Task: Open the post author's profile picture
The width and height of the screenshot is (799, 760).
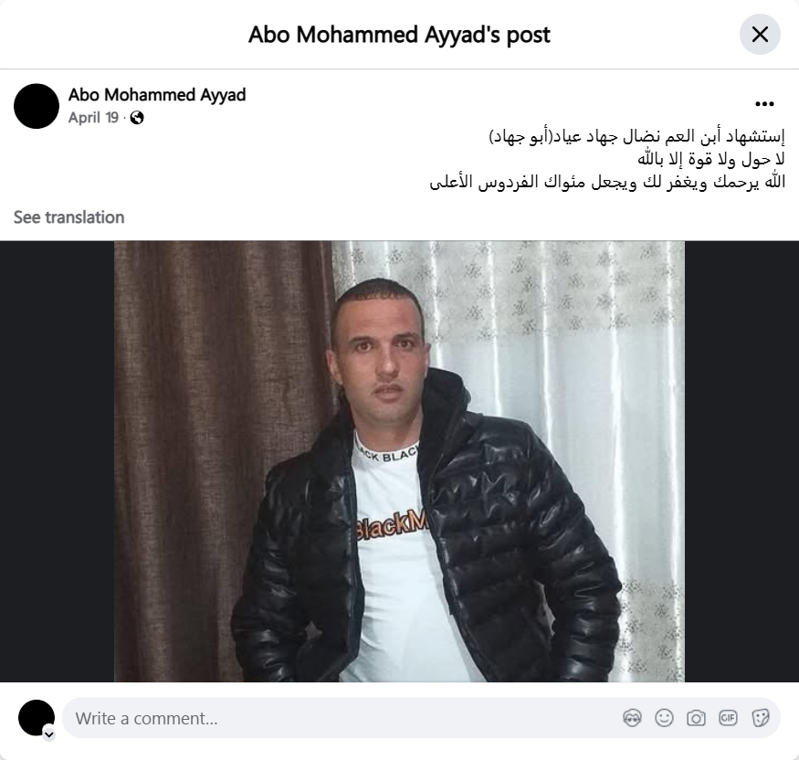Action: [37, 106]
